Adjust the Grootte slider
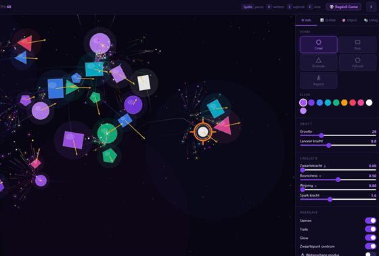 click(x=338, y=135)
